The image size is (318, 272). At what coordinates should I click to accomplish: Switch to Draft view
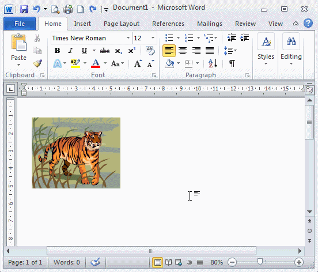pos(200,262)
